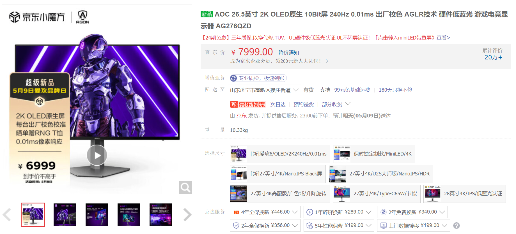Open the 180天只换不修 policy link
The height and width of the screenshot is (234, 516).
point(395,90)
